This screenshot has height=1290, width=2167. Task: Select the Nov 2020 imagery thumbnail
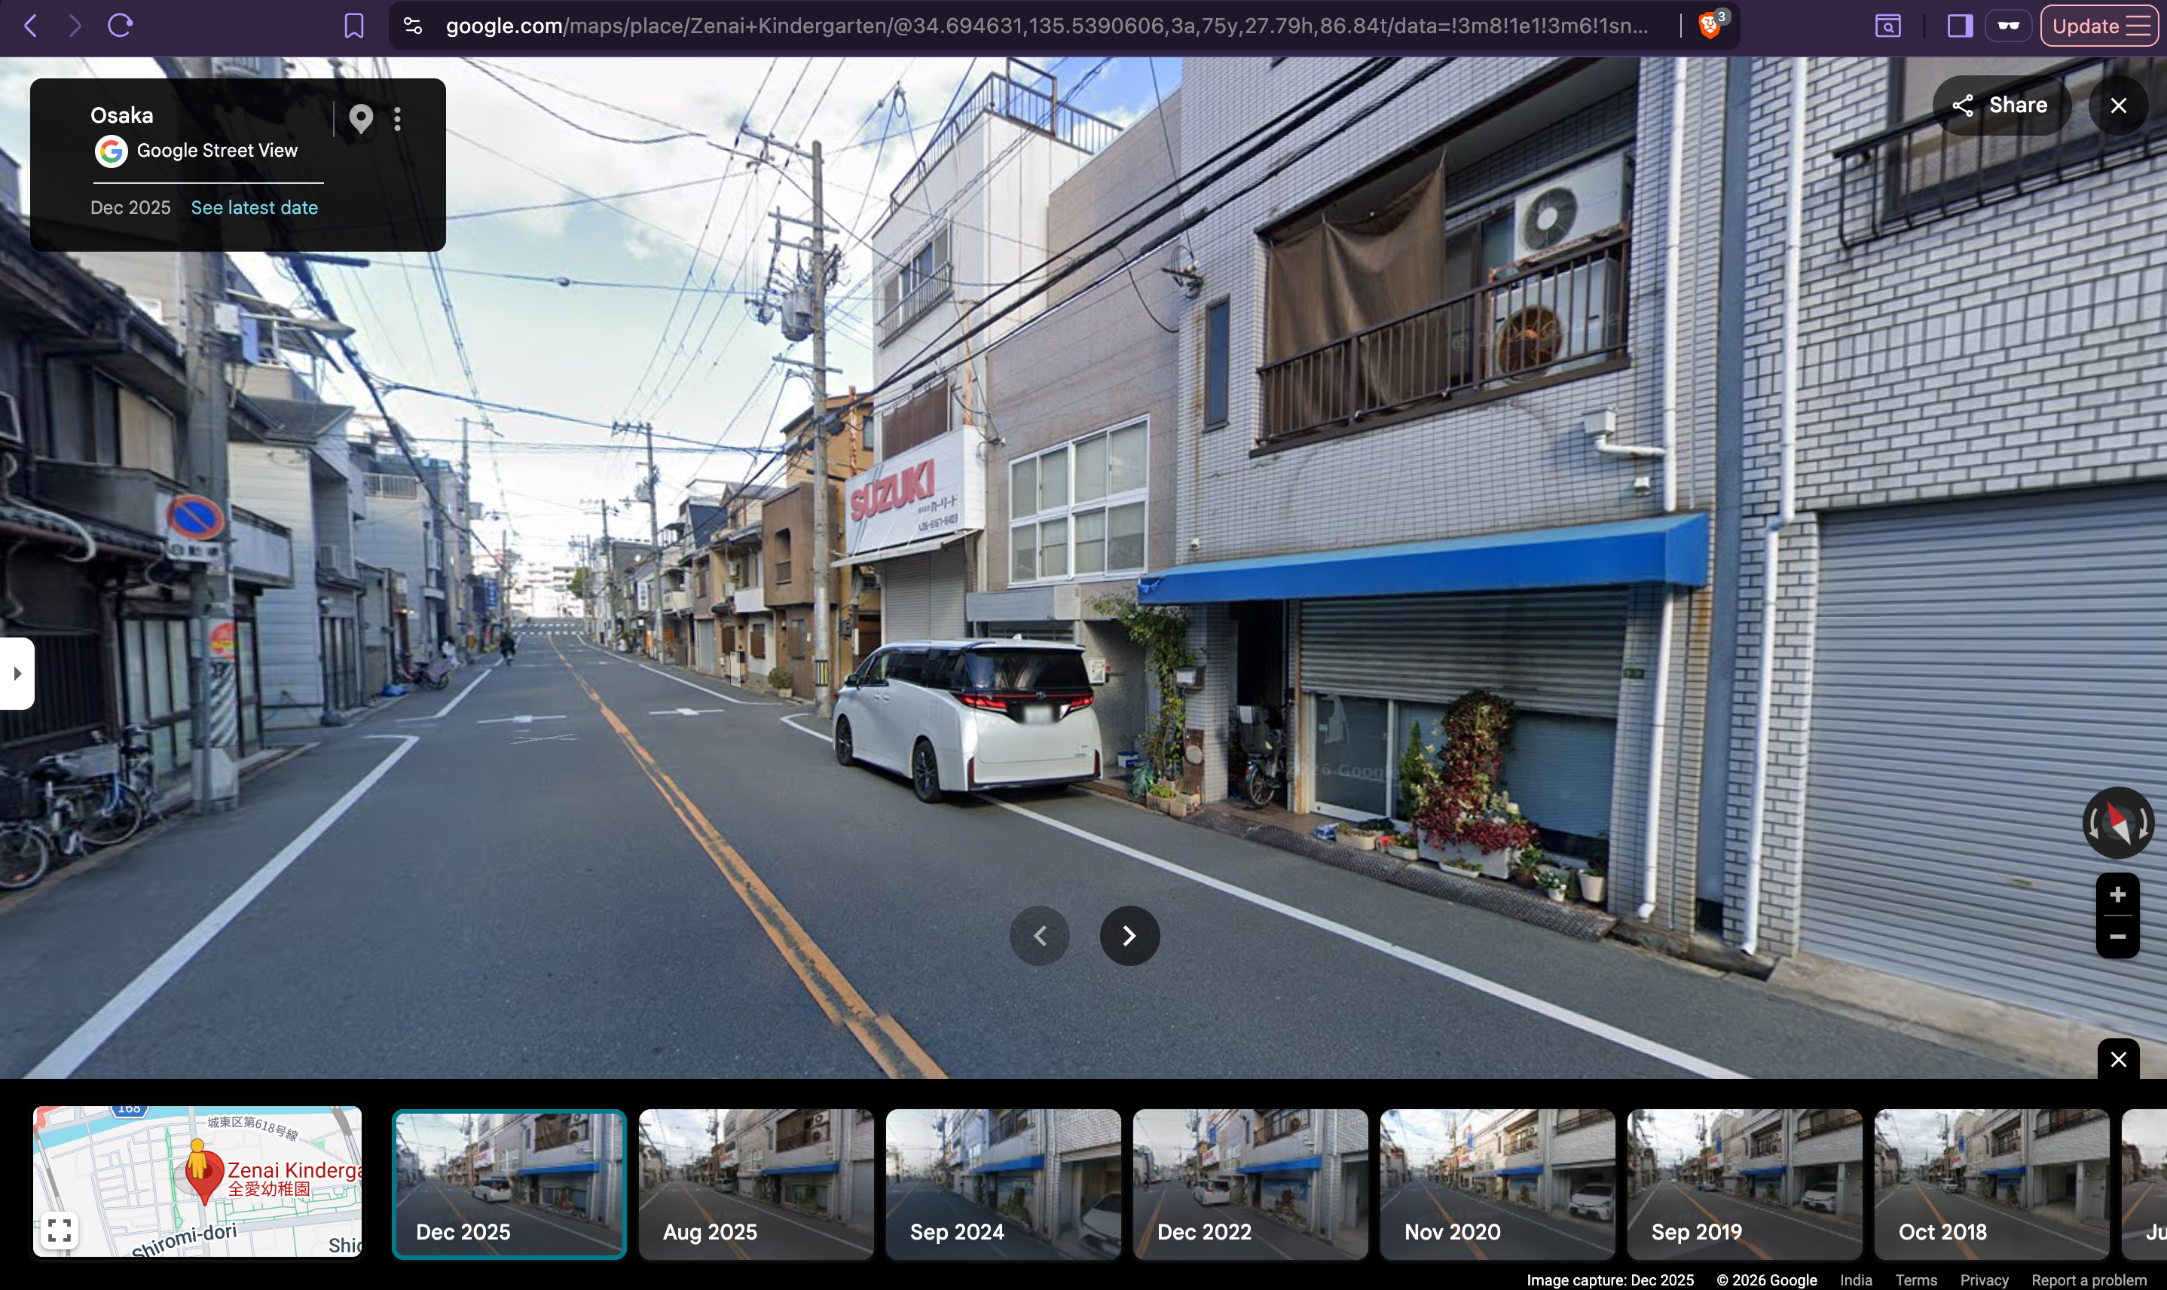(1497, 1184)
